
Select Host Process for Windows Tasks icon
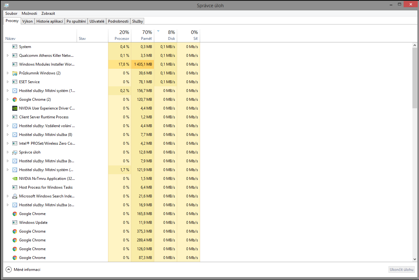tap(14, 187)
